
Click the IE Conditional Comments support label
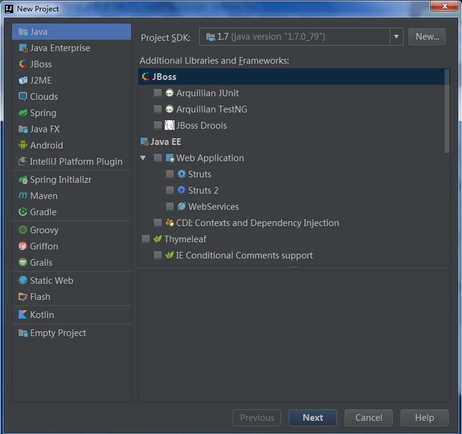point(244,255)
